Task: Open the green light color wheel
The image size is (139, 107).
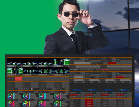Action: tap(57, 104)
